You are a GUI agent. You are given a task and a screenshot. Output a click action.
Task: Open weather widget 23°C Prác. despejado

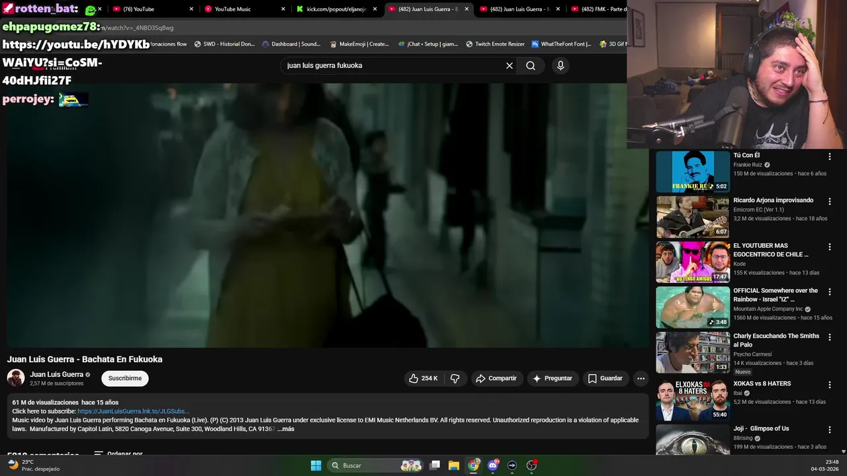[34, 465]
